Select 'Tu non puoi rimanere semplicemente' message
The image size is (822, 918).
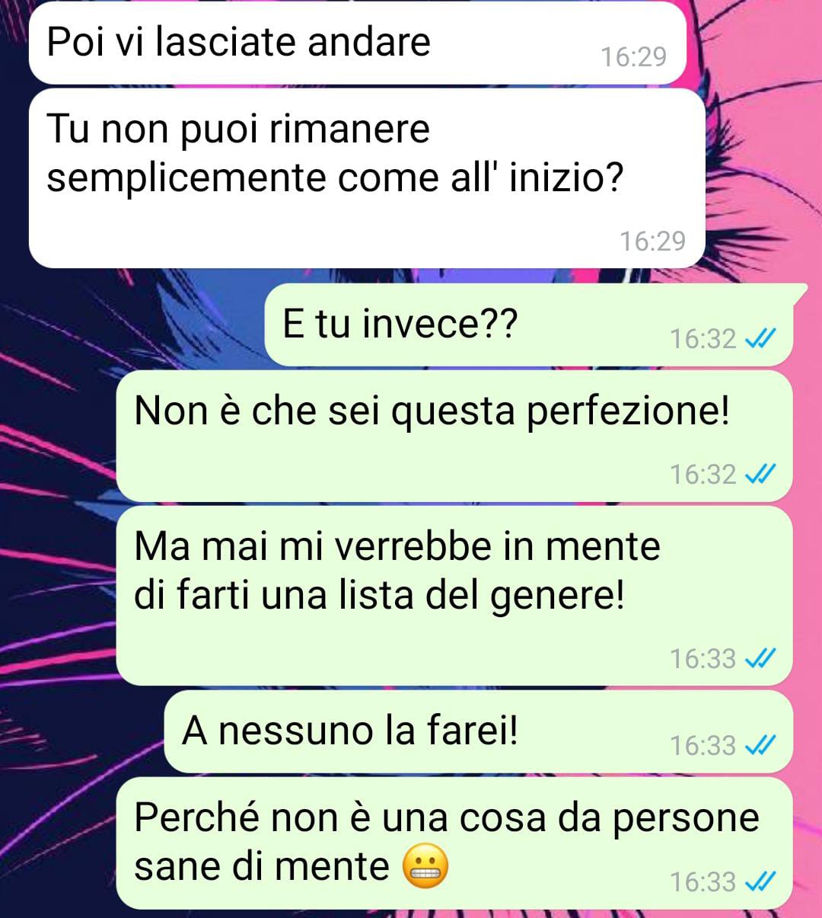tap(367, 178)
